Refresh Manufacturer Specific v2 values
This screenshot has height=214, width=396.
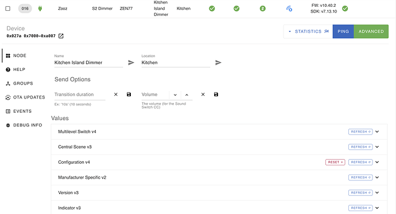[x=360, y=177]
